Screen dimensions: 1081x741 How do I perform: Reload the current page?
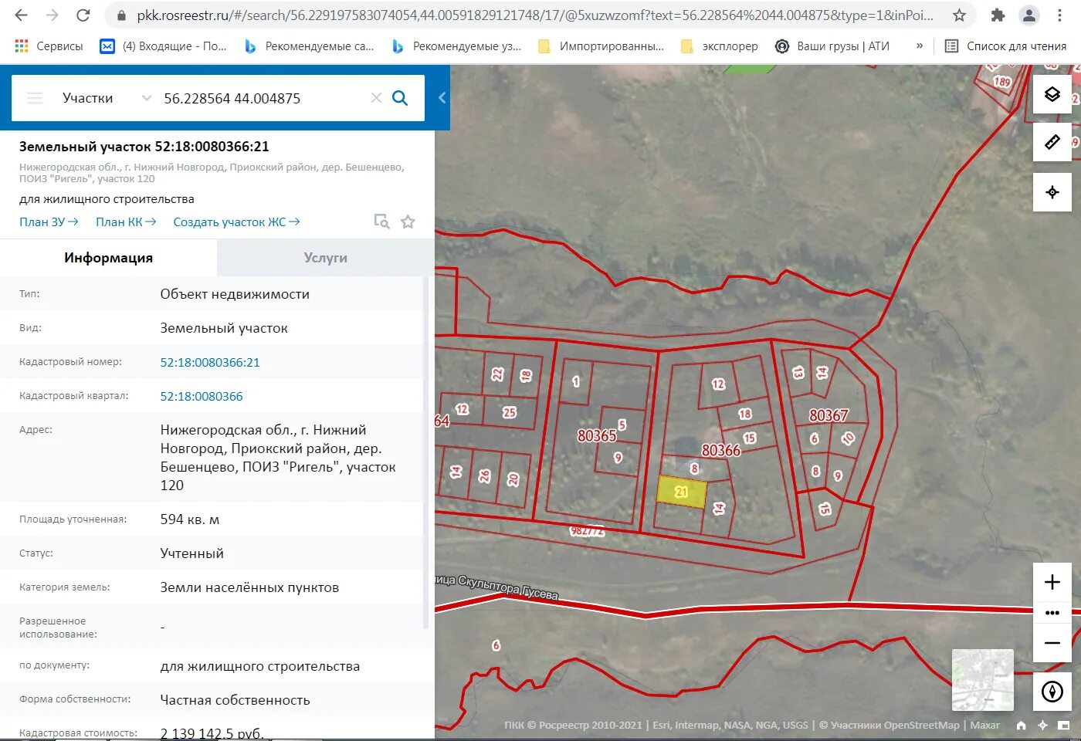click(83, 15)
